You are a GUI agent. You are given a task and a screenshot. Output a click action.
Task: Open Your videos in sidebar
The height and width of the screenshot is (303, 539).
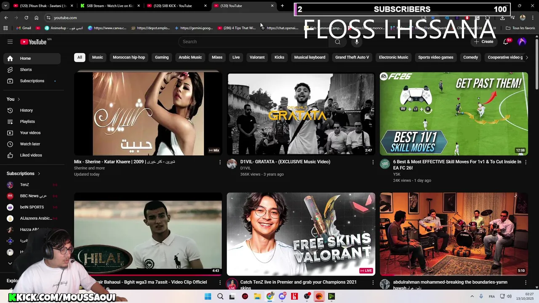(x=32, y=133)
